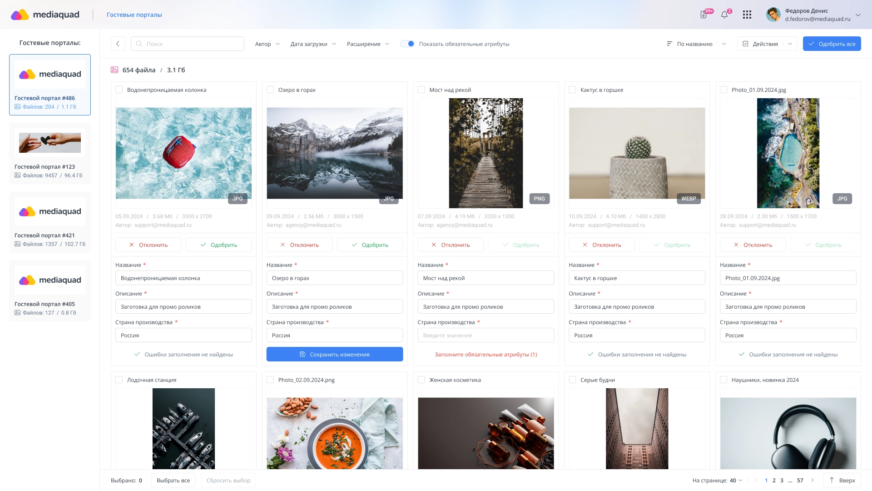Select Гостевой портал #123 in sidebar
Screen dimensions: 872x491
coord(50,153)
